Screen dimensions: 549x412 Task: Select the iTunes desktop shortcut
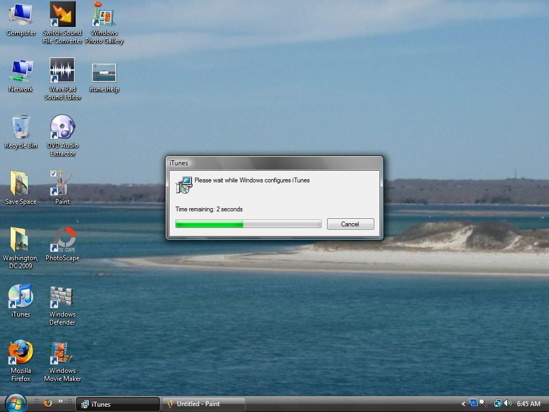coord(21,300)
